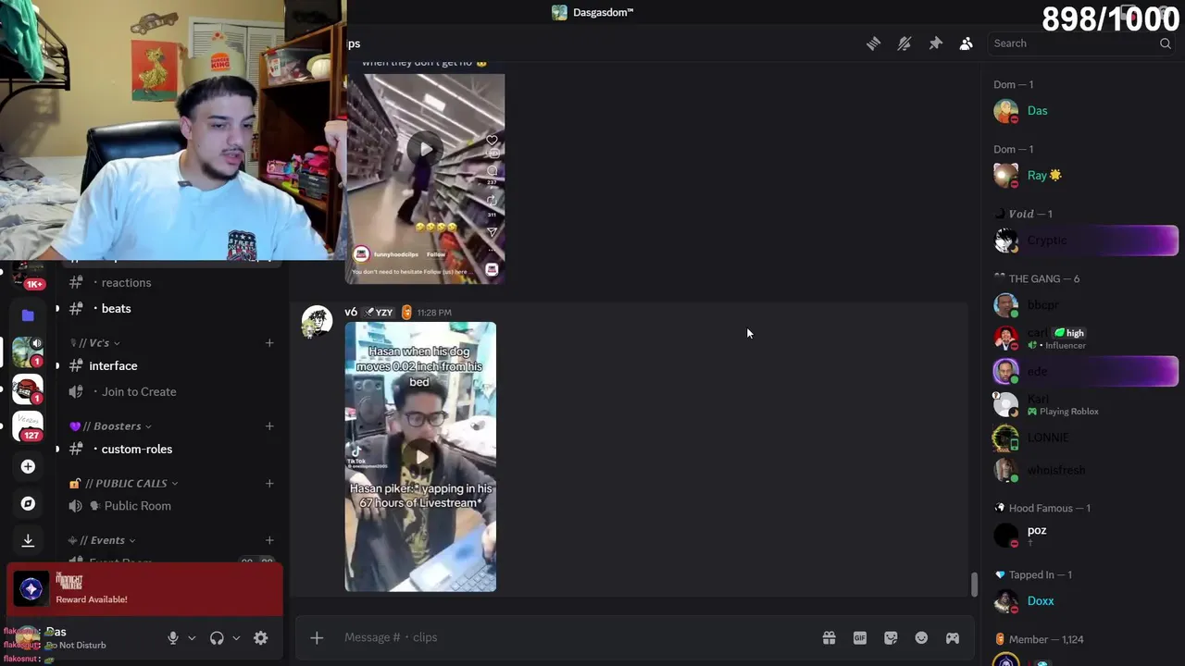Play the store aisle video clip
The height and width of the screenshot is (666, 1185).
(x=425, y=148)
